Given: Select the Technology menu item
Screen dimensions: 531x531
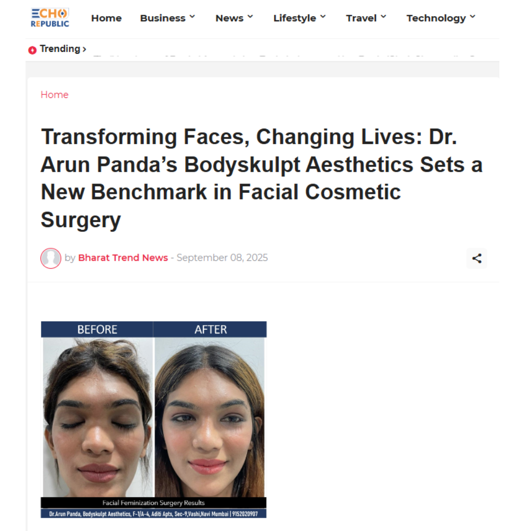Looking at the screenshot, I should (436, 18).
